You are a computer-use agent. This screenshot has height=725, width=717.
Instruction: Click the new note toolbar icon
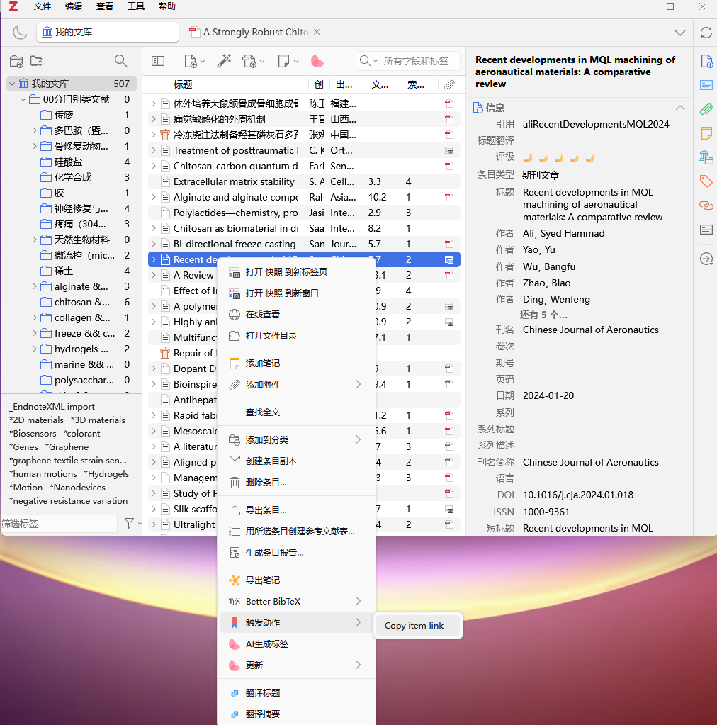pyautogui.click(x=286, y=61)
